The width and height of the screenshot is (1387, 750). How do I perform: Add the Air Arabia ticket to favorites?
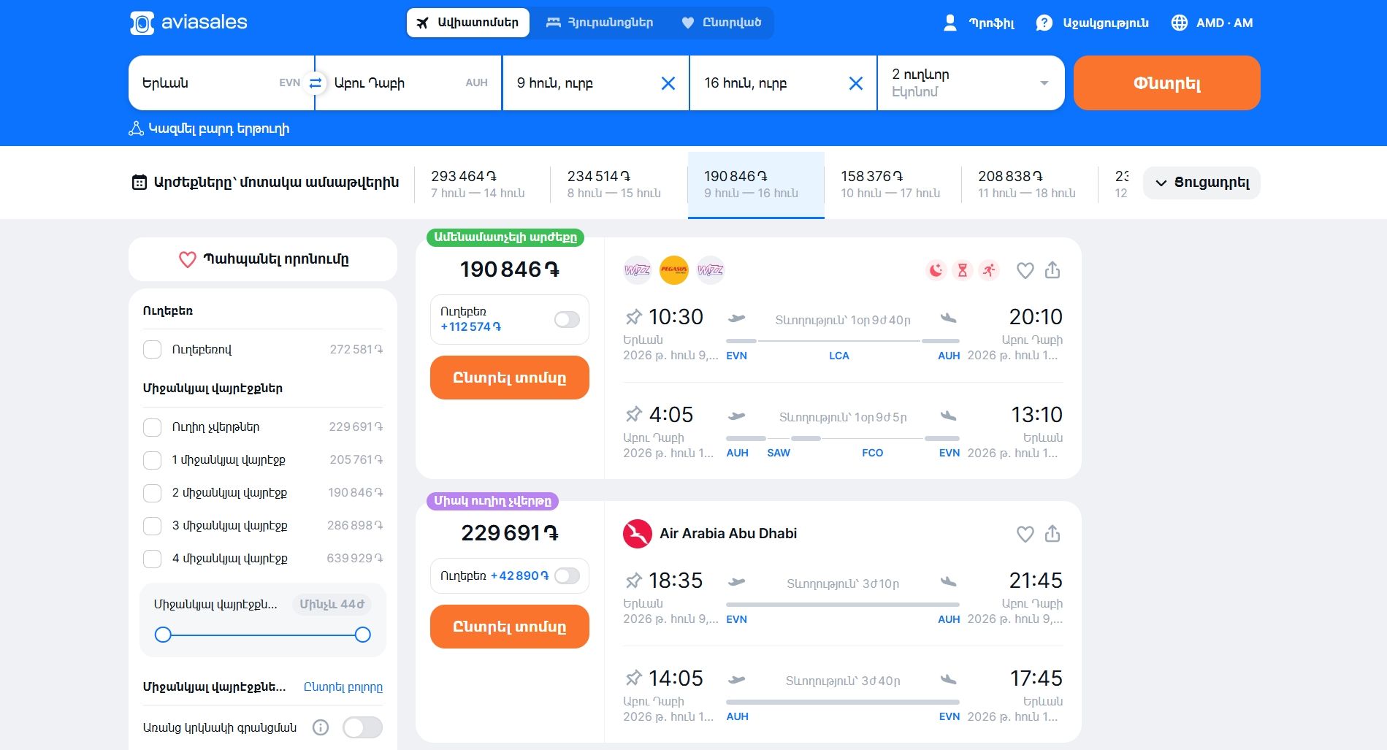coord(1025,534)
